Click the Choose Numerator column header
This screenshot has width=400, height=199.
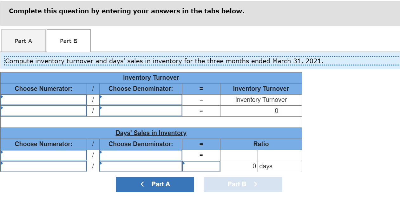point(43,89)
